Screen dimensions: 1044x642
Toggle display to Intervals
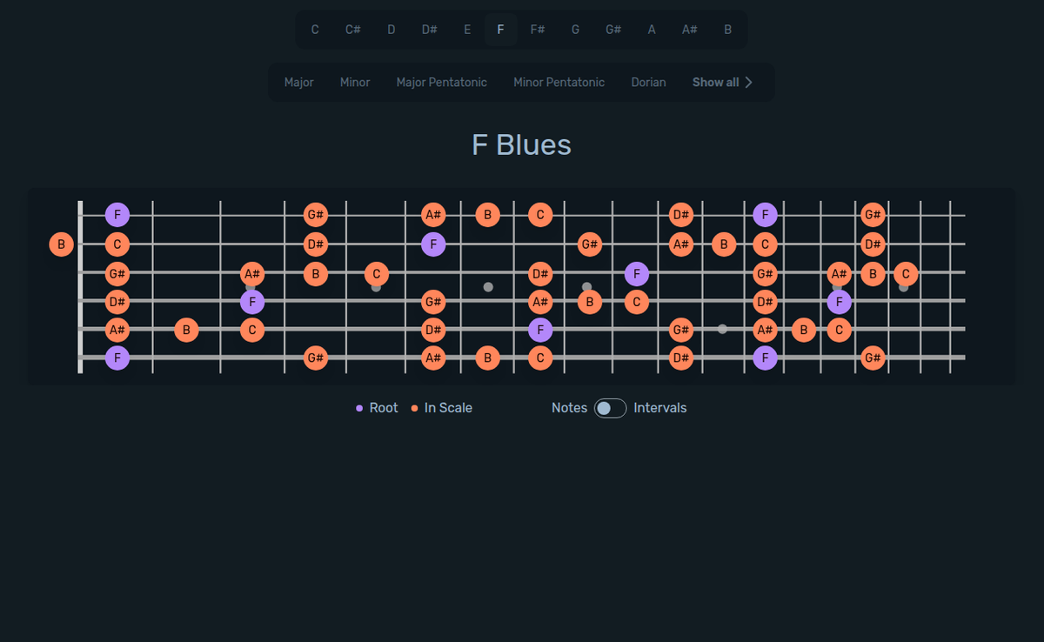[x=660, y=407]
